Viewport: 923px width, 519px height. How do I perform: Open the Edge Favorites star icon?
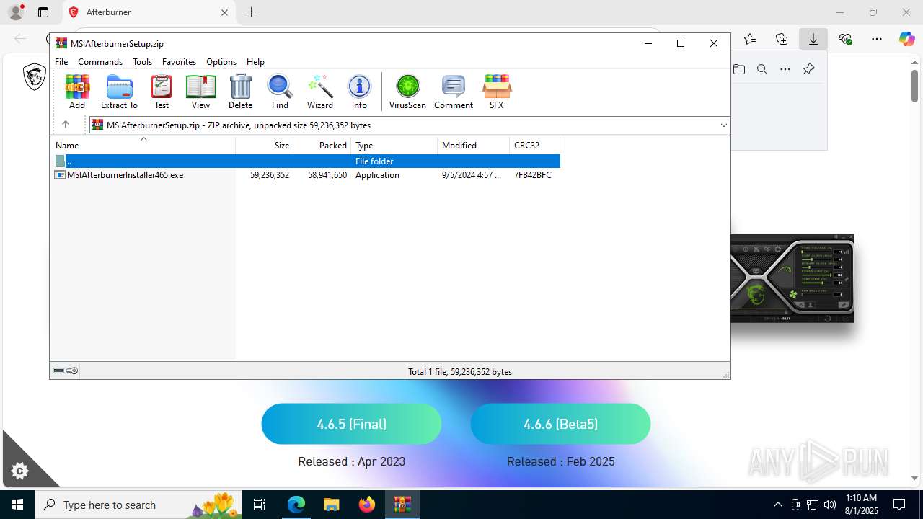click(750, 39)
